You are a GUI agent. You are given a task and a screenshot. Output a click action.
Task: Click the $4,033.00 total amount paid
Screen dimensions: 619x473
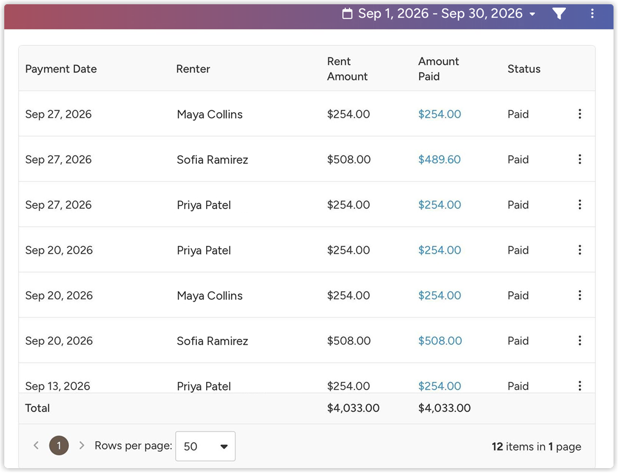[x=445, y=408]
